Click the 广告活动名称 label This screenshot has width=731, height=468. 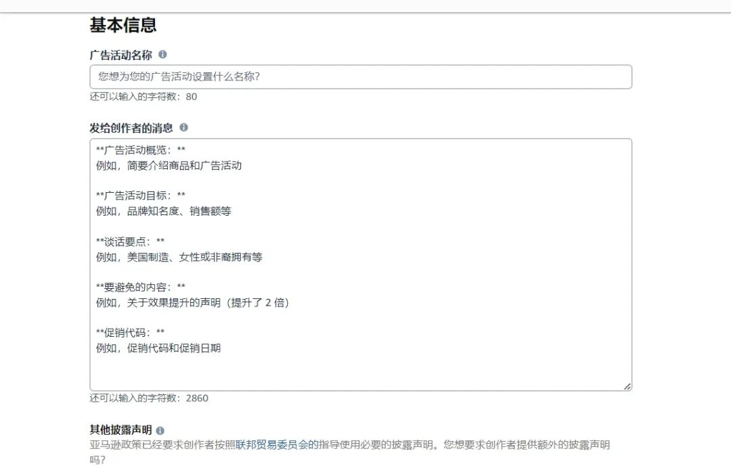[120, 55]
